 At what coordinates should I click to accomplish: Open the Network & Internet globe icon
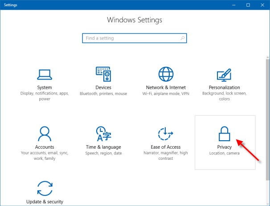tap(166, 74)
